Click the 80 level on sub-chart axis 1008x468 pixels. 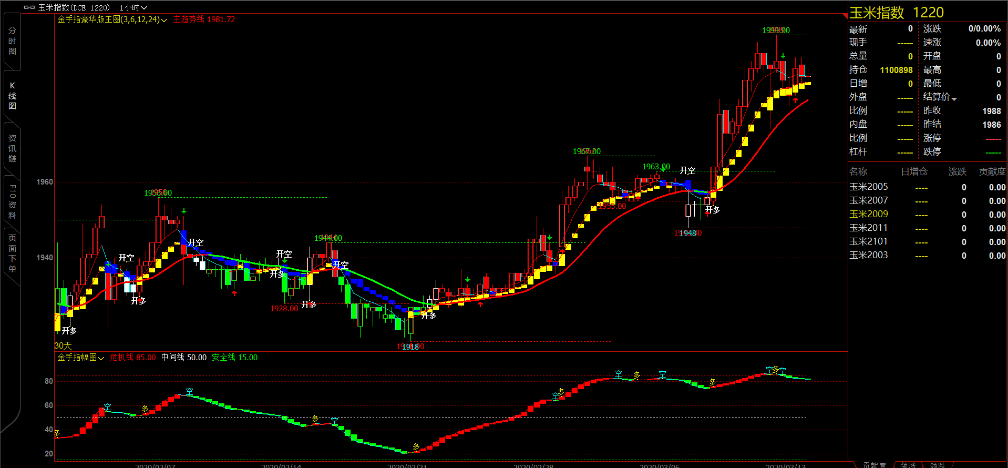pyautogui.click(x=49, y=381)
